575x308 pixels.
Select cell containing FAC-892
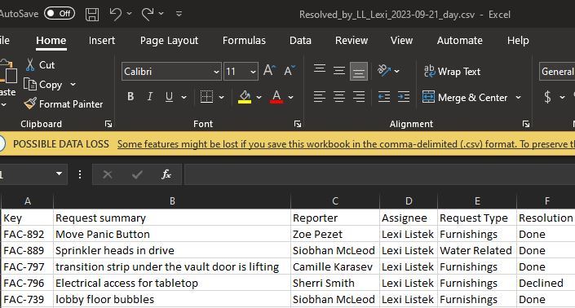coord(27,234)
